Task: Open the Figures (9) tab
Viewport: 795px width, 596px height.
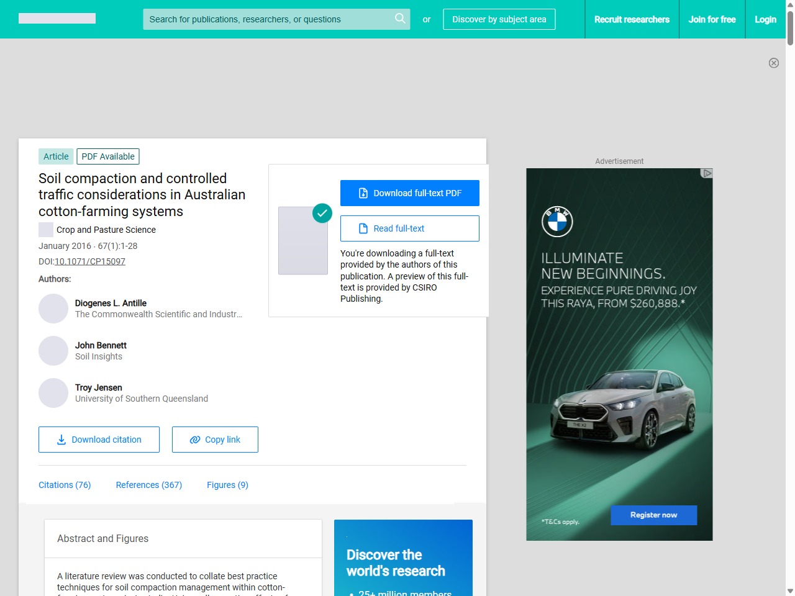Action: point(227,485)
